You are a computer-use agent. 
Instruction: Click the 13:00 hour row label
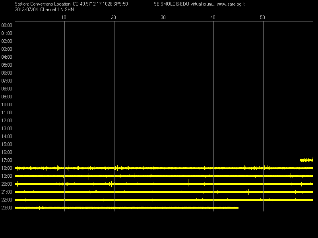click(7, 128)
